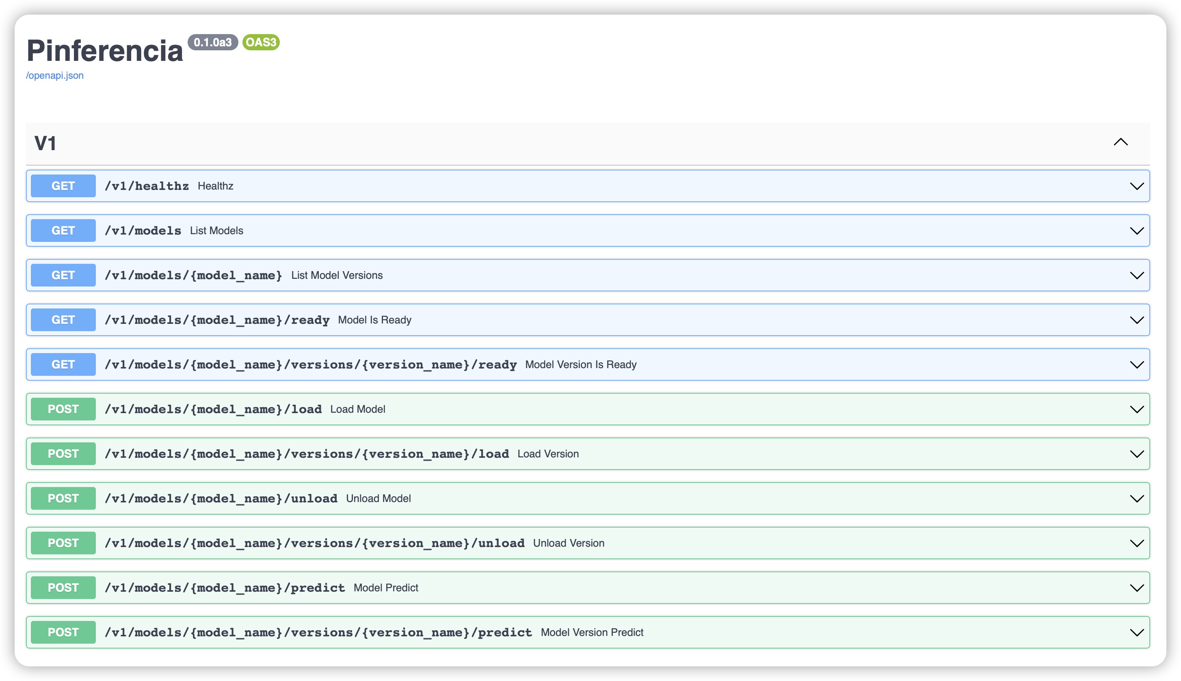Screen dimensions: 1181x681
Task: Click the Healthz summary label
Action: pyautogui.click(x=215, y=186)
